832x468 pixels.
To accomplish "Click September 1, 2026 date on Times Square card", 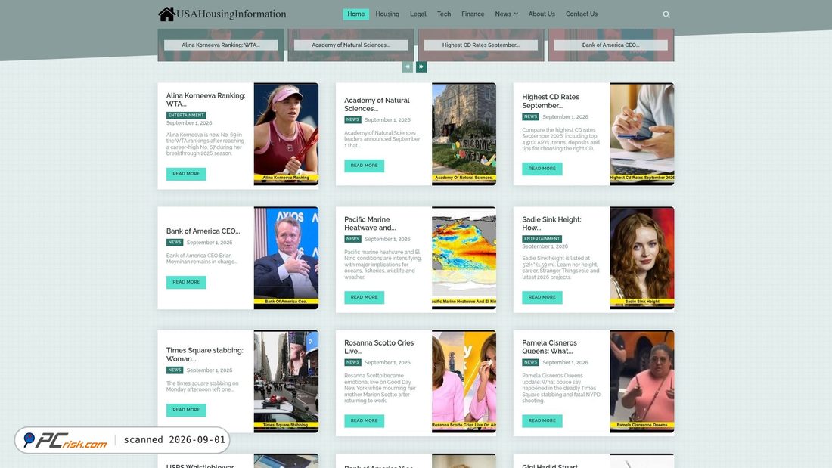I will click(210, 370).
